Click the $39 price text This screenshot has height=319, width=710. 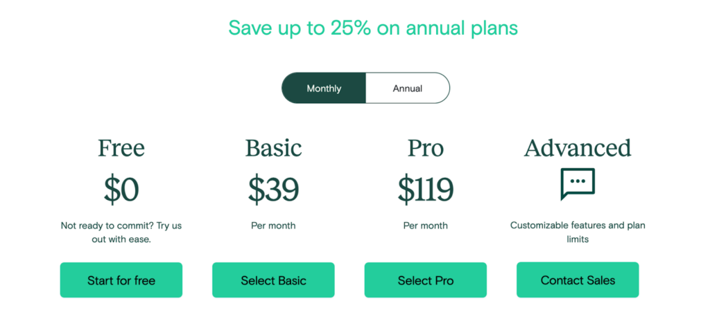[273, 190]
